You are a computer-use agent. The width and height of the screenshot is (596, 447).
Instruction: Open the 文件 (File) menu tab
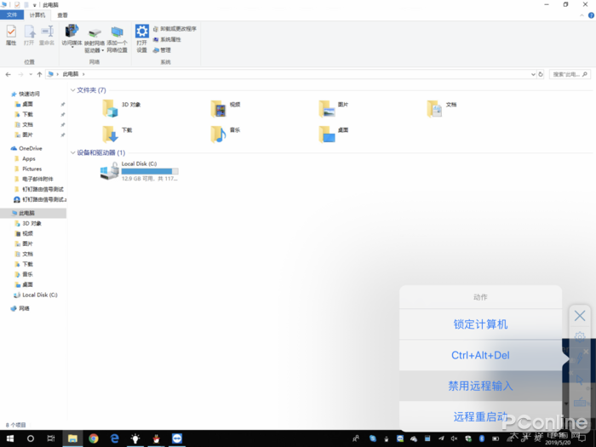point(12,15)
